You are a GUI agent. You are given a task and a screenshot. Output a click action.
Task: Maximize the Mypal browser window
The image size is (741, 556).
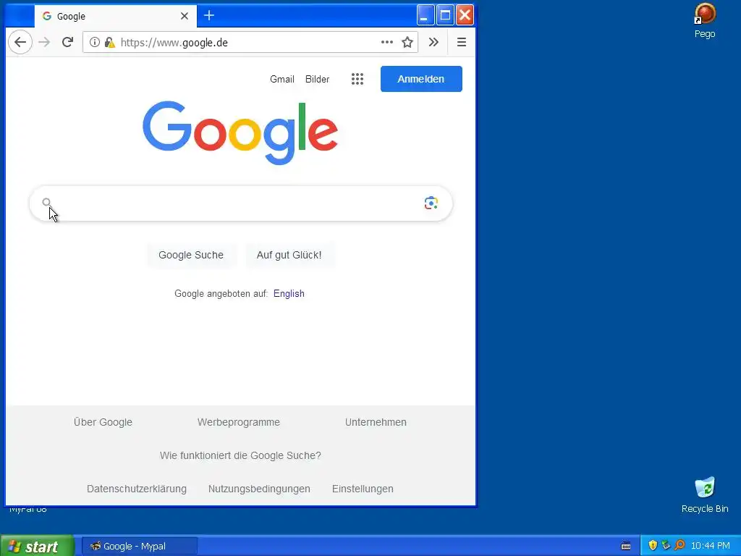click(445, 15)
